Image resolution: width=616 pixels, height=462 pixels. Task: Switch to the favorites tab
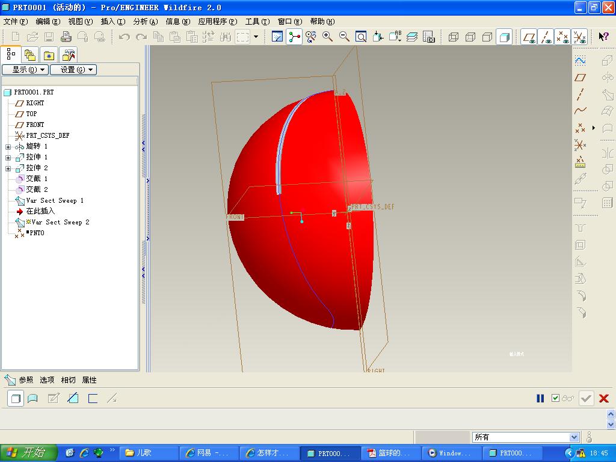[49, 55]
